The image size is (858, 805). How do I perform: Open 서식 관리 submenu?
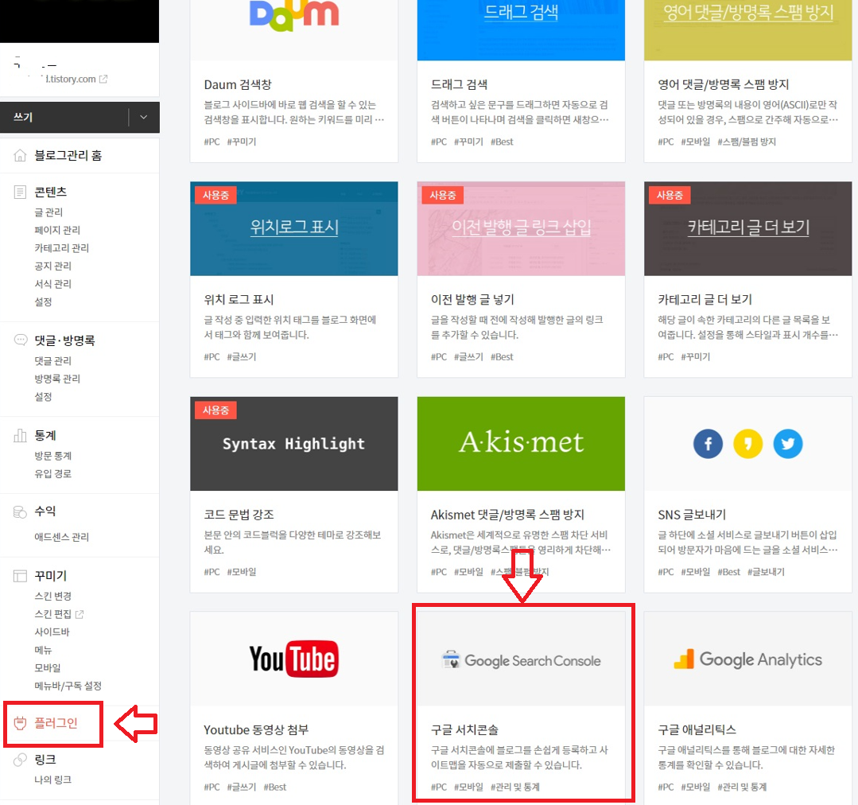(53, 284)
